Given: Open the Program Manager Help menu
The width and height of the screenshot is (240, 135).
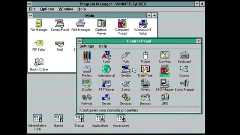Looking at the screenshot, I should pos(81,9).
